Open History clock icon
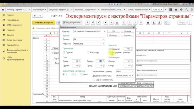This screenshot has height=109, width=194. click(x=181, y=10)
